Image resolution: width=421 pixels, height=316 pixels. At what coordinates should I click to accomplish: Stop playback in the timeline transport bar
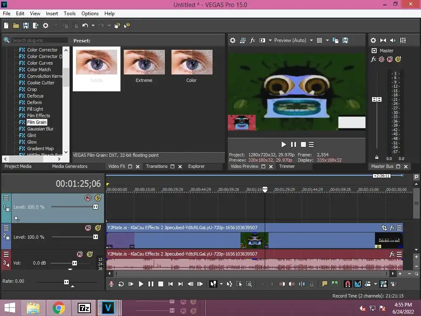[x=161, y=284]
